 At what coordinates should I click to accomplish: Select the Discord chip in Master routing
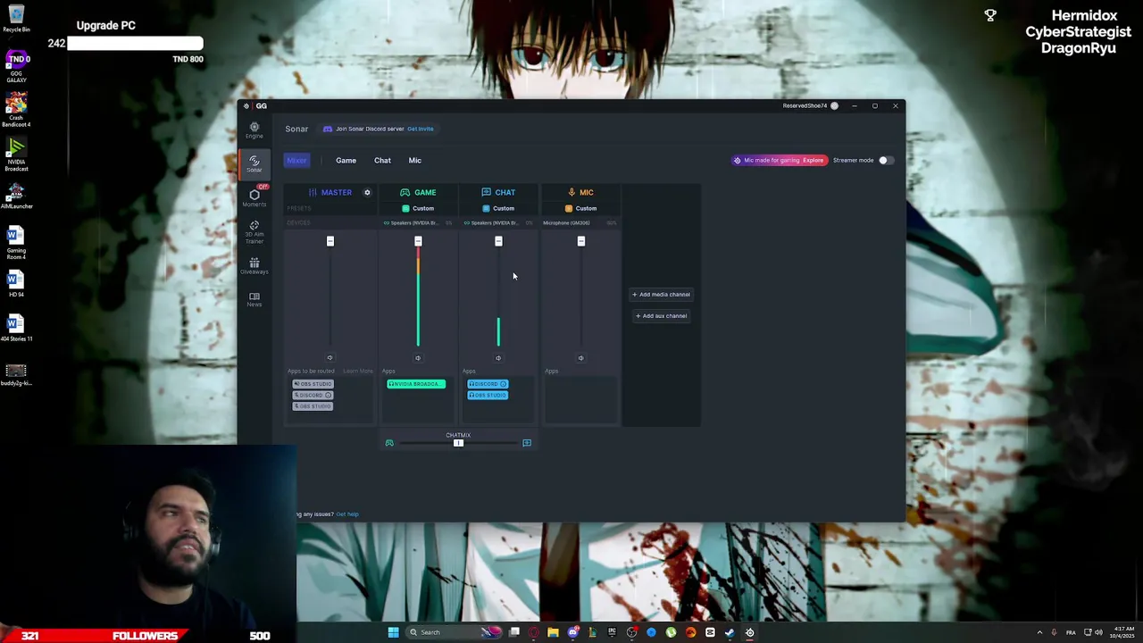point(313,395)
